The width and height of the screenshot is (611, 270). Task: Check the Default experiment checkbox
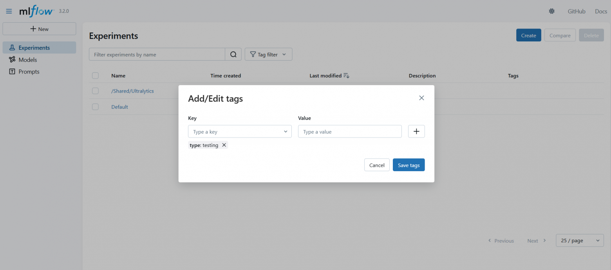pos(95,107)
